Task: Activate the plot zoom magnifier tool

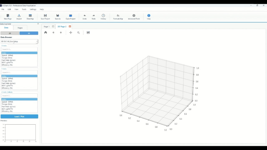Action: point(78,33)
